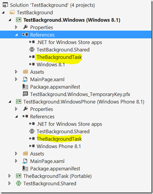
Task: Expand Properties under TestBackground.Windows
Action: (x=16, y=27)
